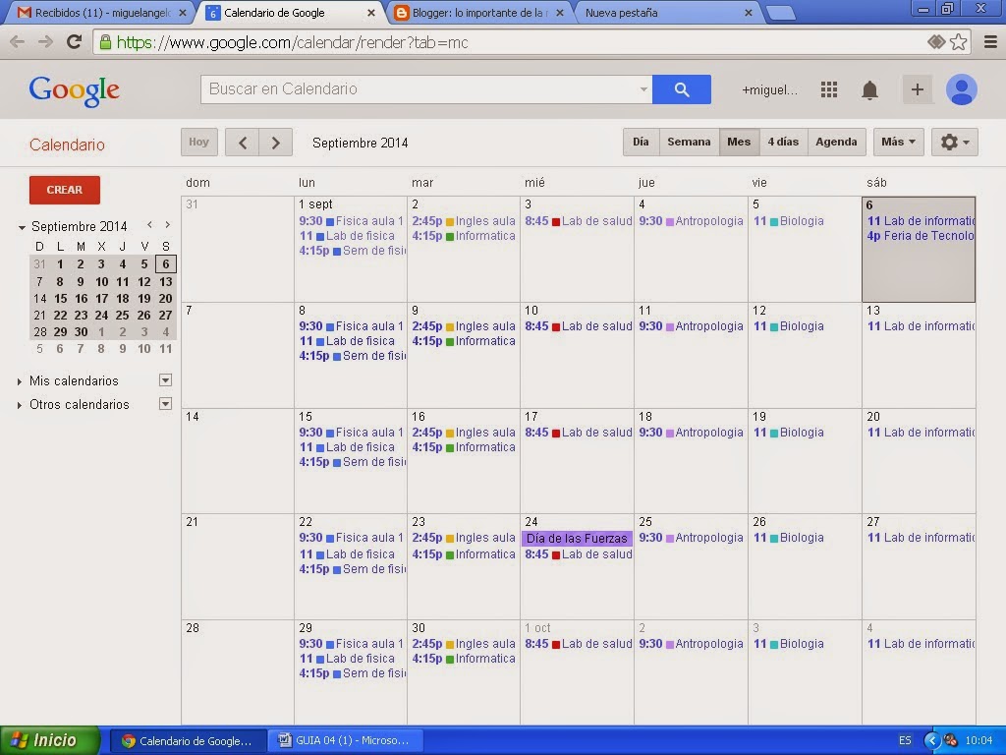The height and width of the screenshot is (755, 1006).
Task: Switch to Agenda view
Action: tap(836, 142)
